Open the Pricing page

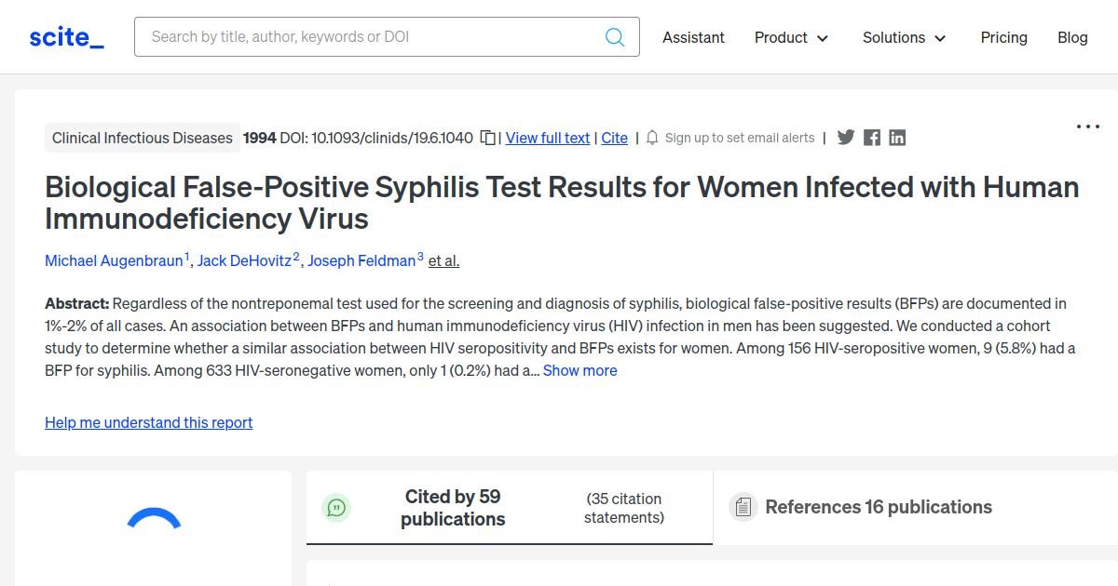[x=1003, y=37]
